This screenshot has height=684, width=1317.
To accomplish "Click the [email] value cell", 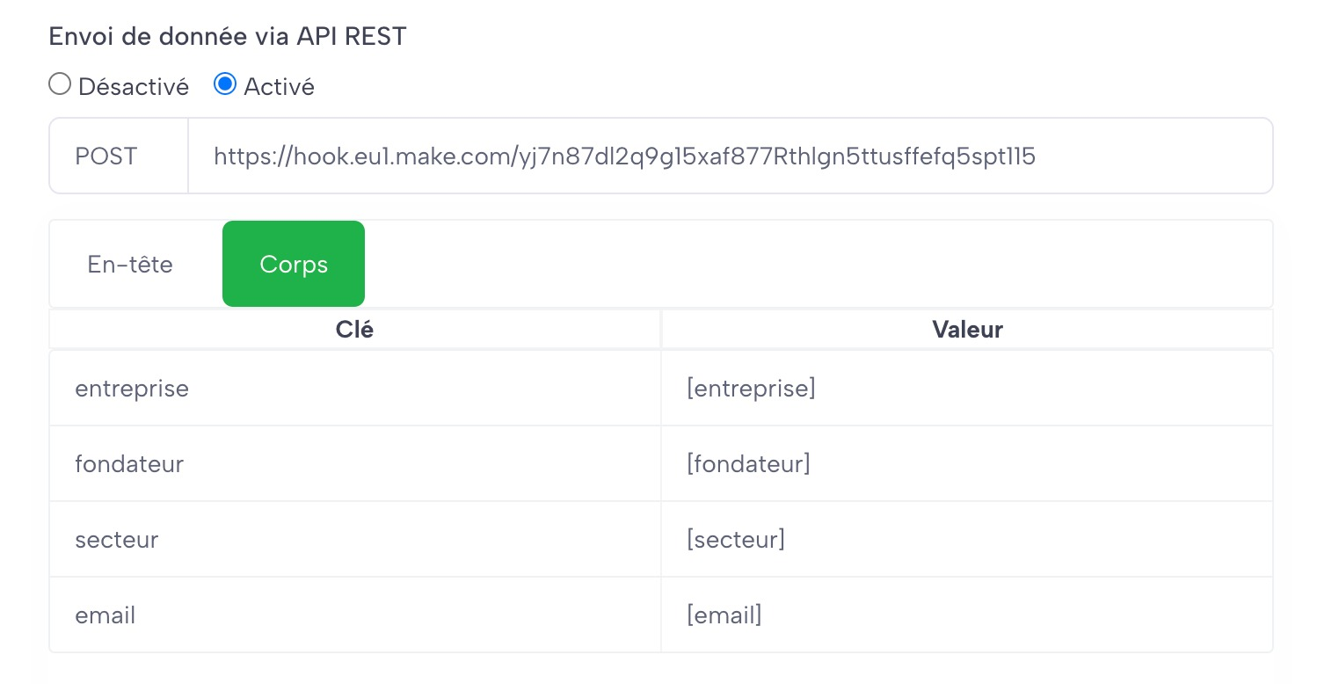I will point(967,615).
